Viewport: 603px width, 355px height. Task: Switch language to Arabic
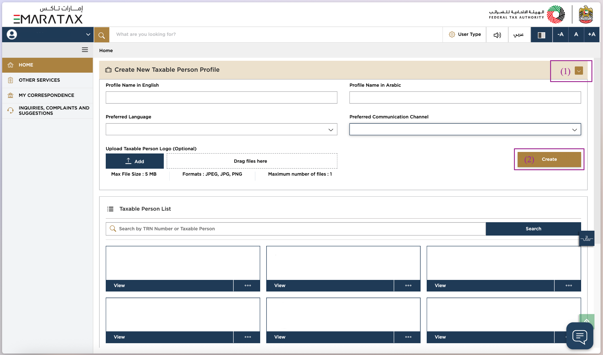click(519, 34)
